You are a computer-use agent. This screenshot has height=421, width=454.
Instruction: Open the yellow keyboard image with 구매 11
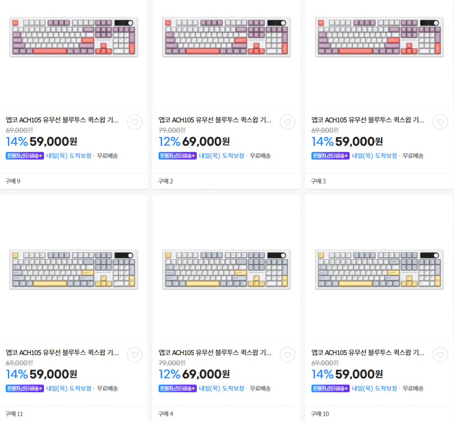[74, 269]
